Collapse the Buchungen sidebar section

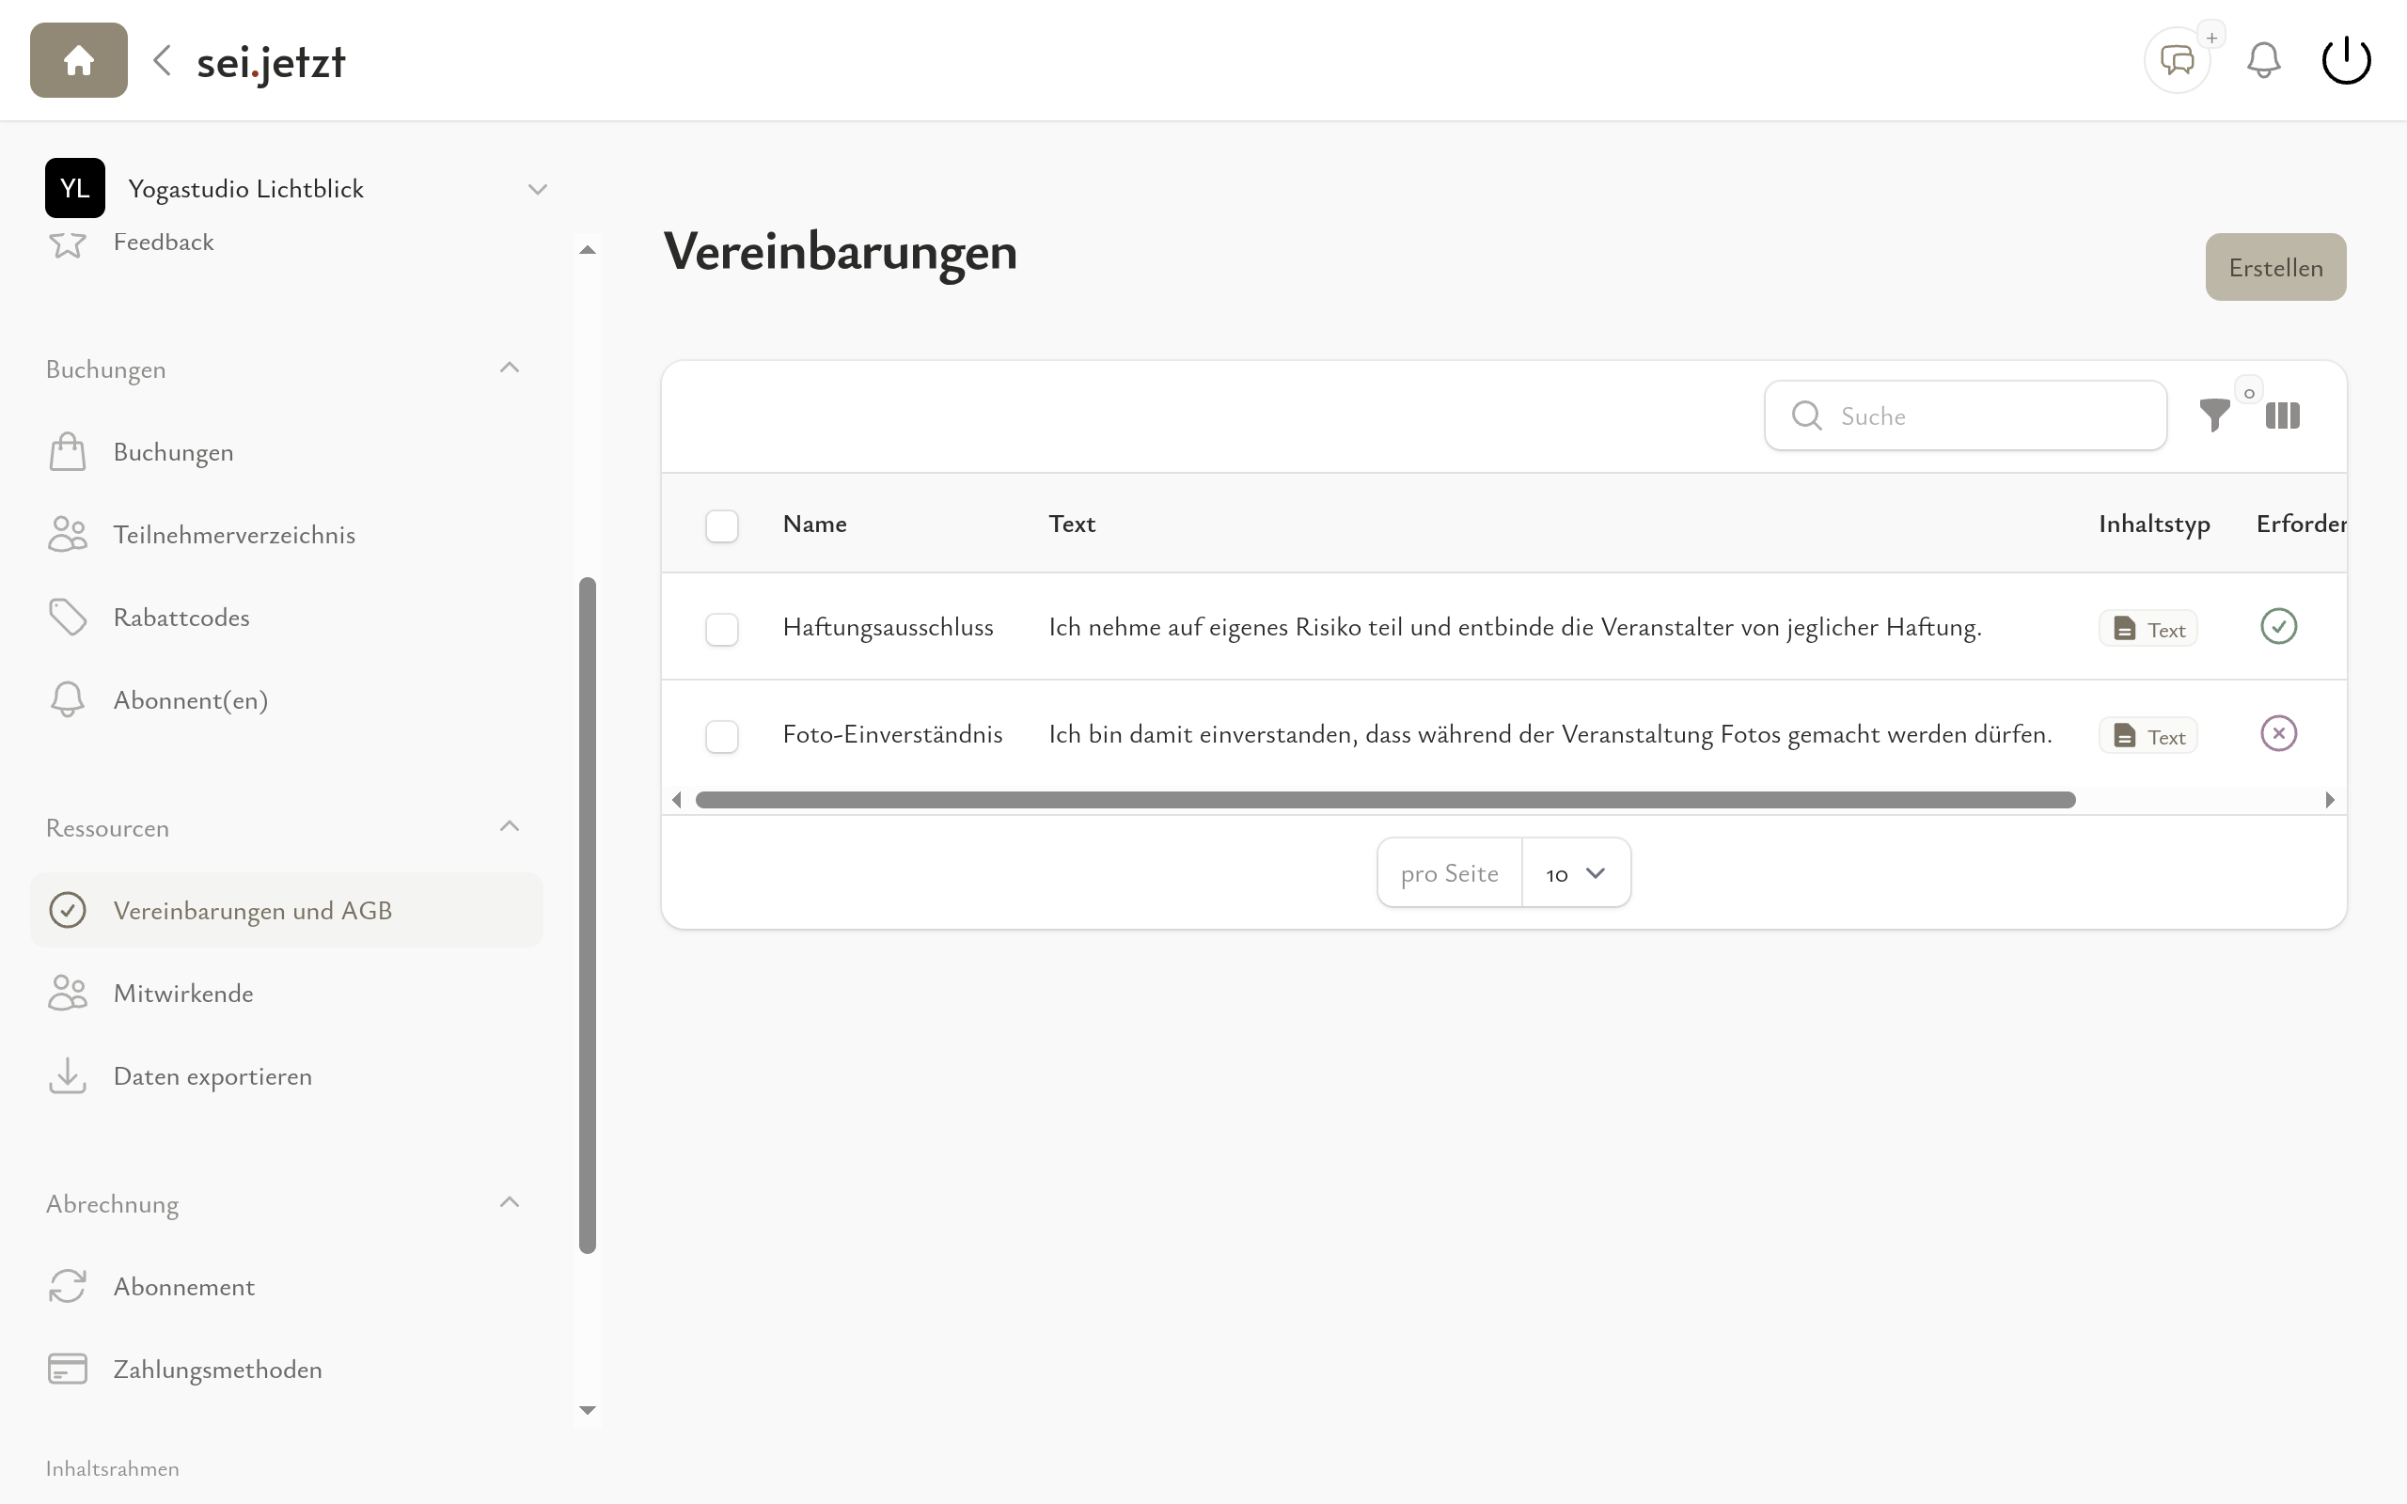click(x=510, y=368)
